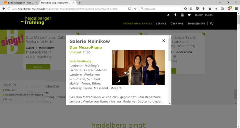Open the downloads arrow icon

click(204, 9)
